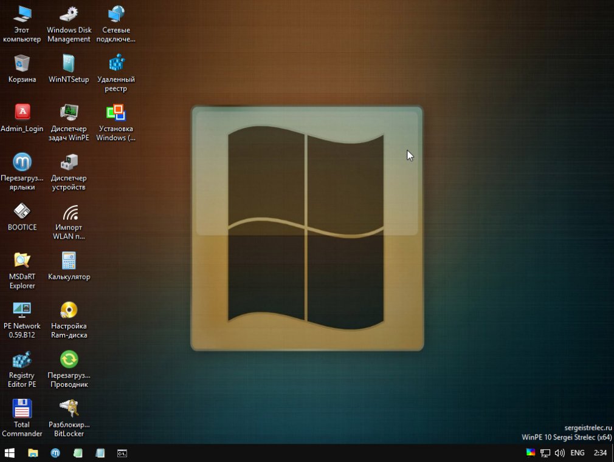Open the Windows Start button
This screenshot has height=462, width=614.
pos(9,453)
